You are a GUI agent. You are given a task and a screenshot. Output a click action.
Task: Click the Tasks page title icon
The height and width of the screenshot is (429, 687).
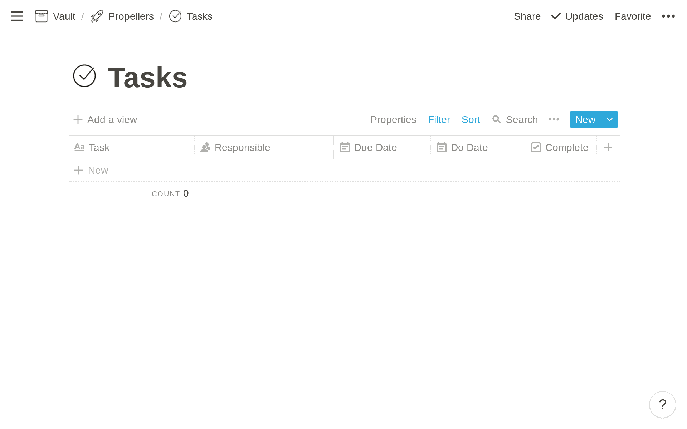pos(84,76)
